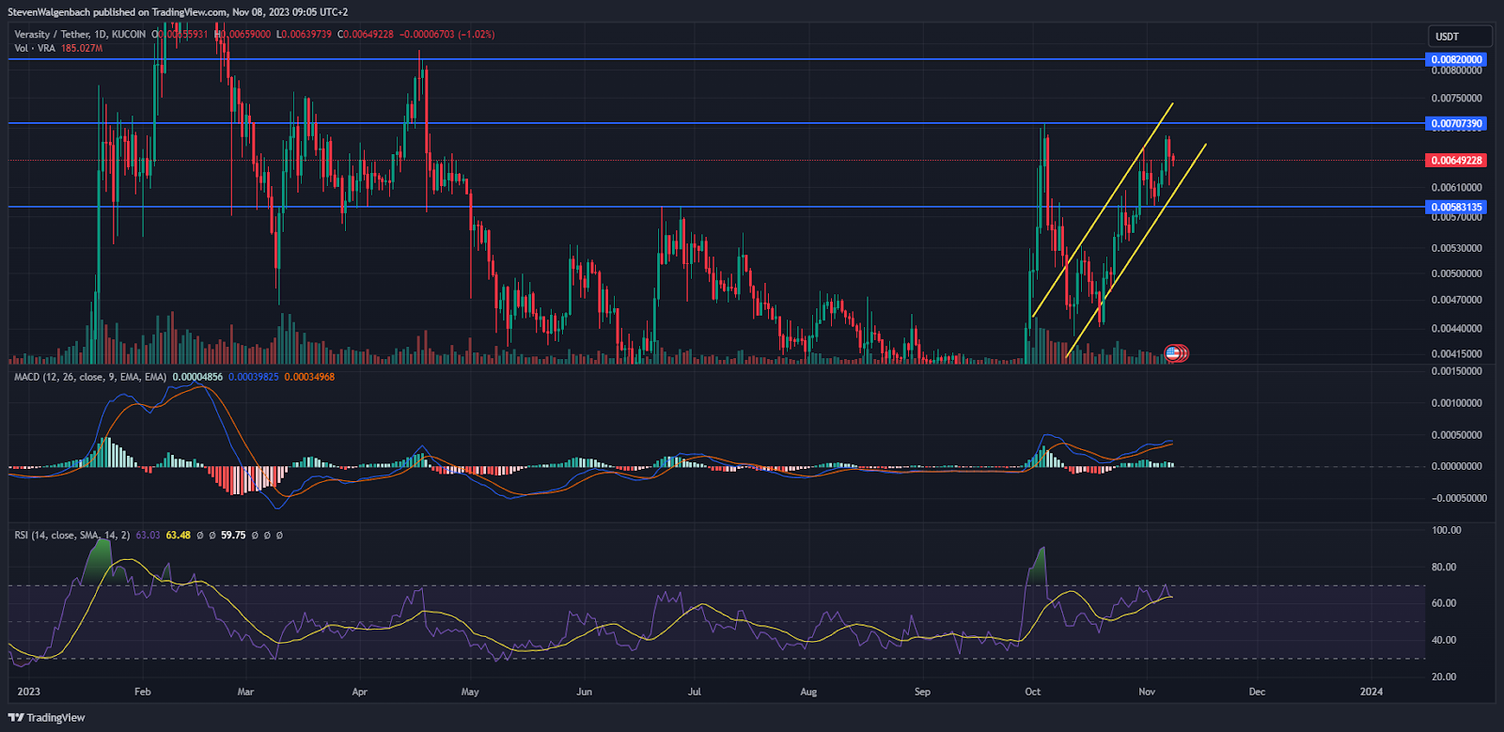Click the TradingView logo at bottom left
This screenshot has width=1504, height=732.
coord(47,718)
